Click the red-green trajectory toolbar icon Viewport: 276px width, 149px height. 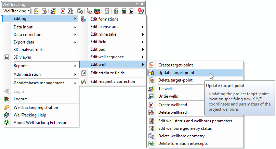(107, 11)
